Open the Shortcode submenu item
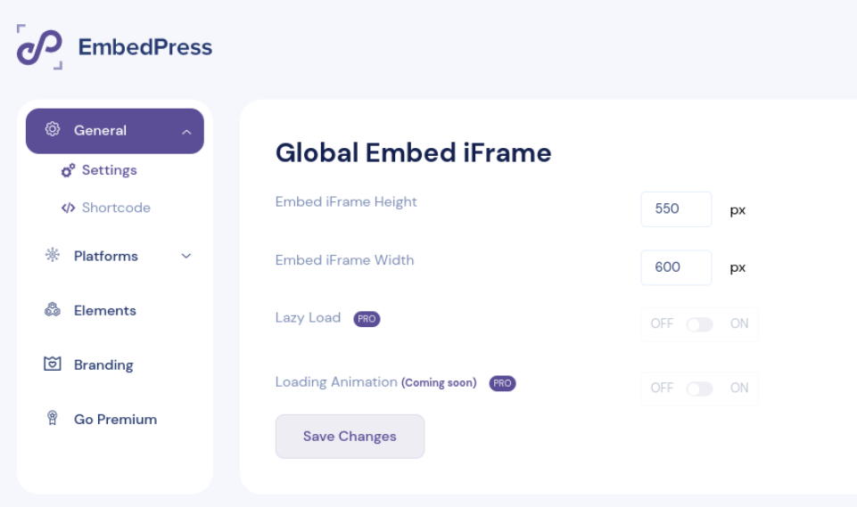Viewport: 857px width, 507px height. click(116, 208)
